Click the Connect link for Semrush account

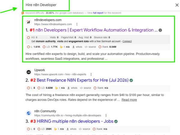tap(127, 41)
